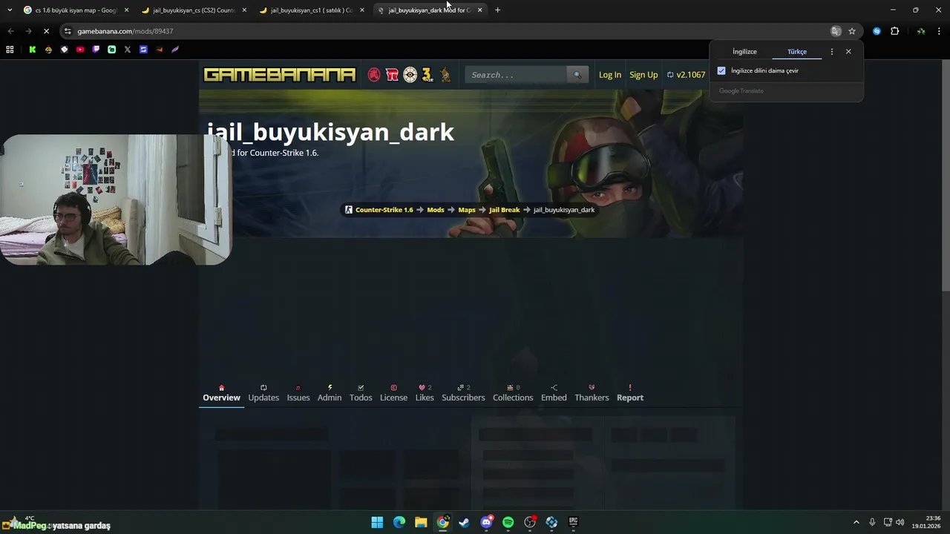
Task: Select the Subscribers tab
Action: [463, 393]
